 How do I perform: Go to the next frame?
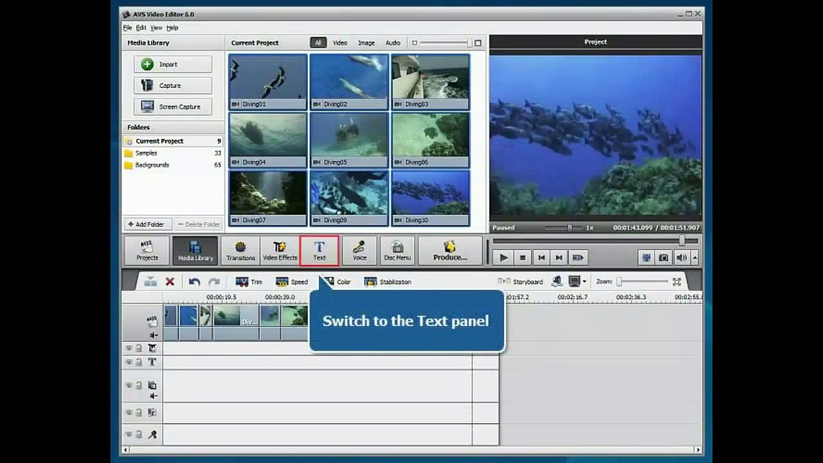[559, 258]
